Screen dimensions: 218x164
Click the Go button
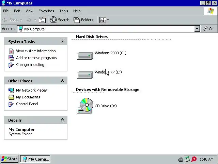point(208,29)
